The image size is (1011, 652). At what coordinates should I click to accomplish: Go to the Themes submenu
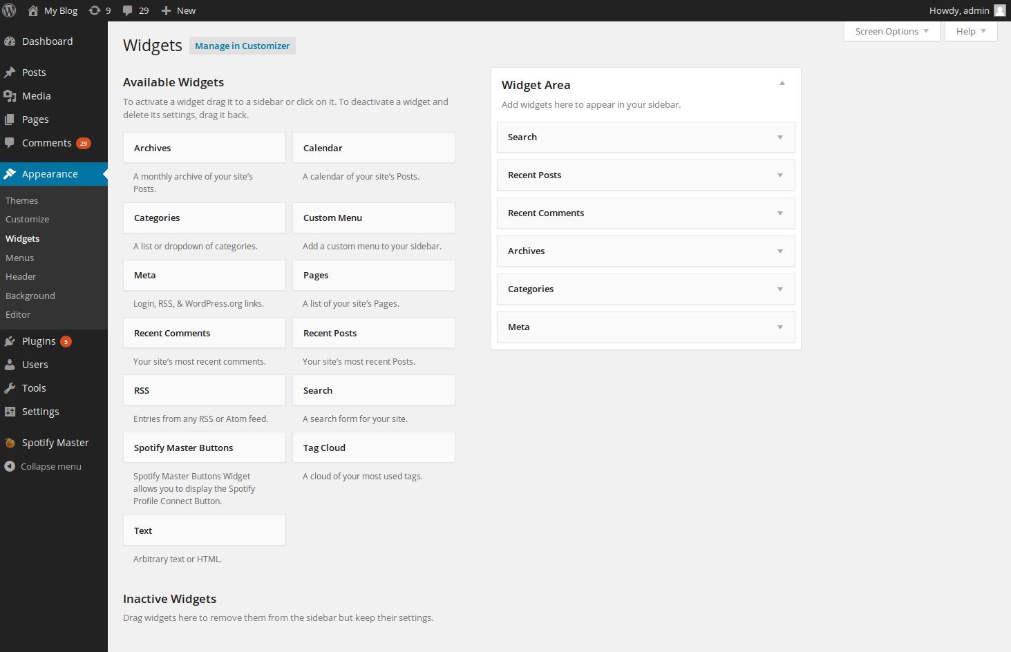(22, 200)
